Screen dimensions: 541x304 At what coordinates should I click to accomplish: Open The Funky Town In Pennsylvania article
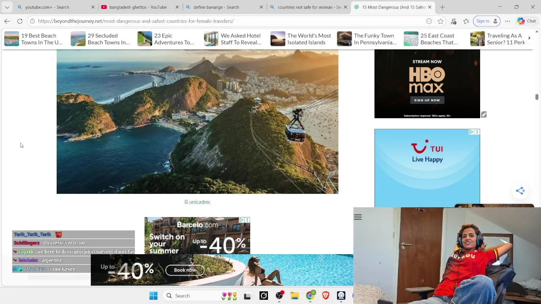pos(367,39)
